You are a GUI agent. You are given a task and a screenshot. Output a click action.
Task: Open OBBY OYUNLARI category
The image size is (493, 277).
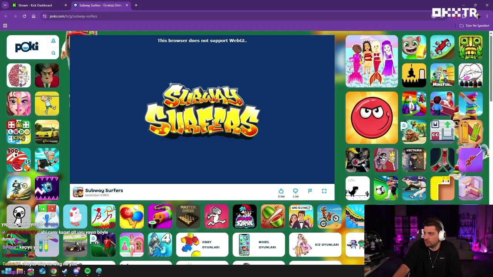tap(202, 245)
